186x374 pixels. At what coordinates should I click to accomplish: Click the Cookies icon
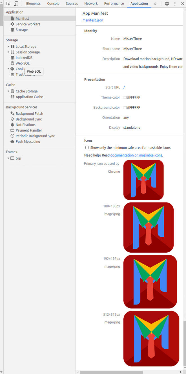coord(12,69)
